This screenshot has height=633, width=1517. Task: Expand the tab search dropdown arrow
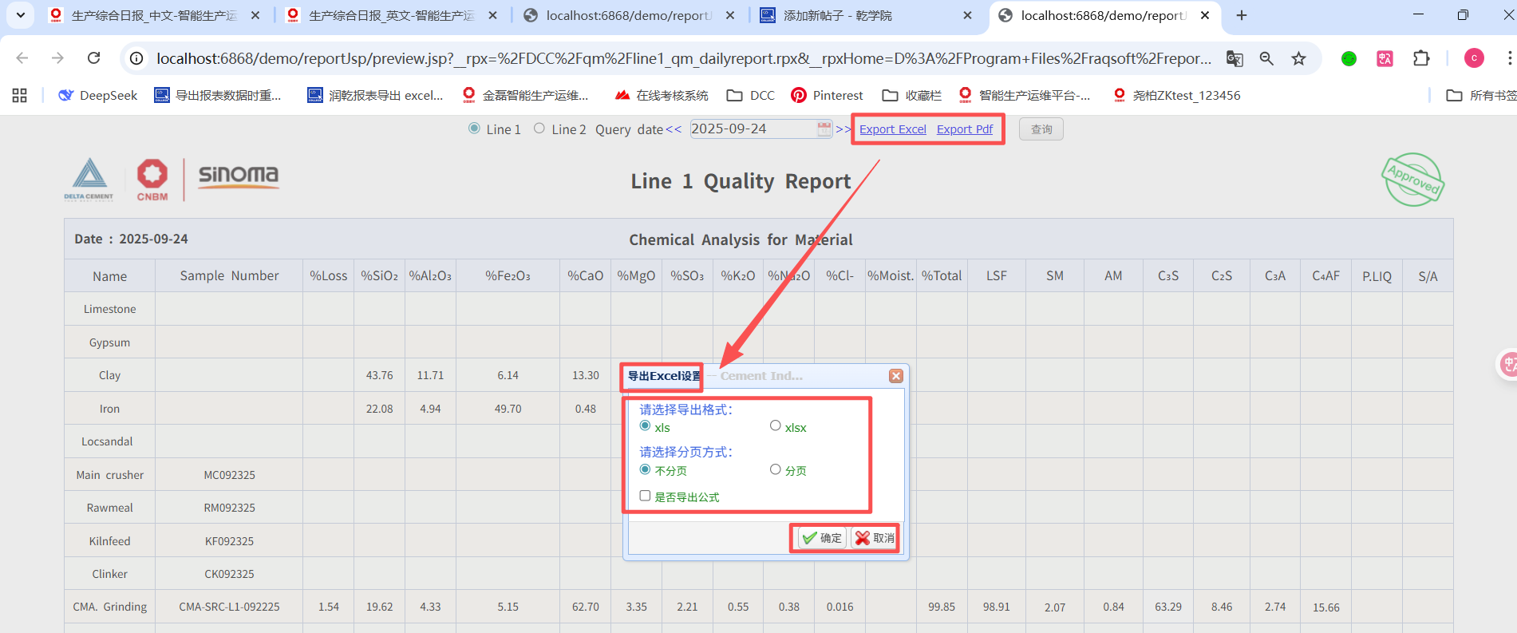click(x=21, y=15)
